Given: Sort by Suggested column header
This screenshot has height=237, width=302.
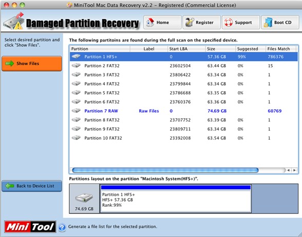Looking at the screenshot, I should [251, 49].
